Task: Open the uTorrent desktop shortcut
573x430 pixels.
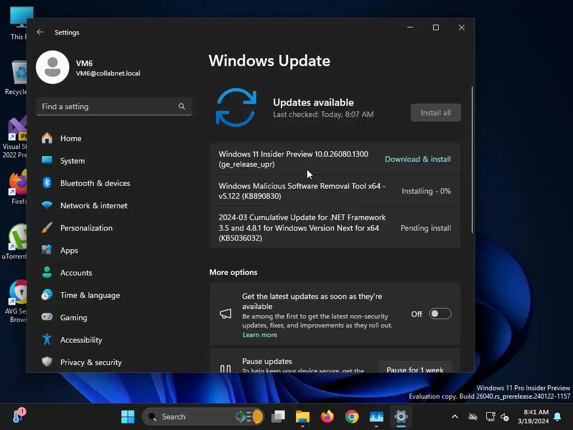Action: 15,241
